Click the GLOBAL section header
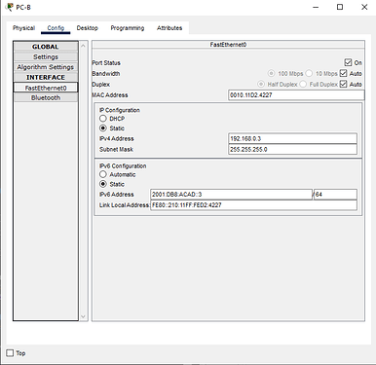The height and width of the screenshot is (365, 376). (x=46, y=47)
